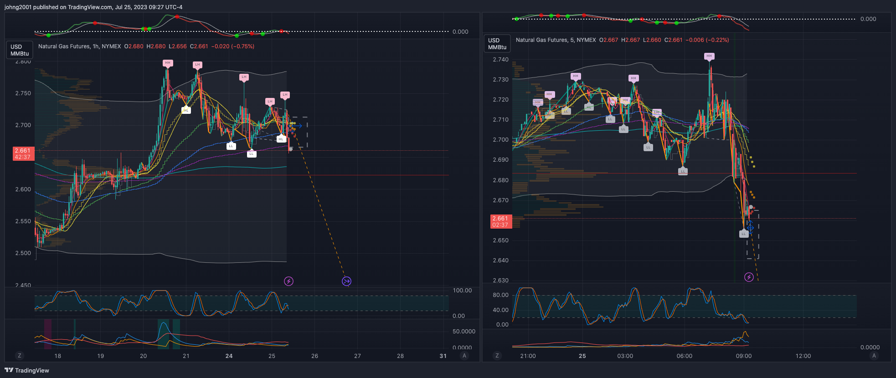Click the blue arrow marker on the 1h chart

point(297,126)
